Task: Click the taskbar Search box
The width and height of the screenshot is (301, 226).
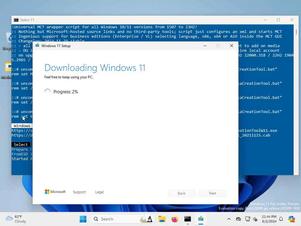Action: point(123,219)
